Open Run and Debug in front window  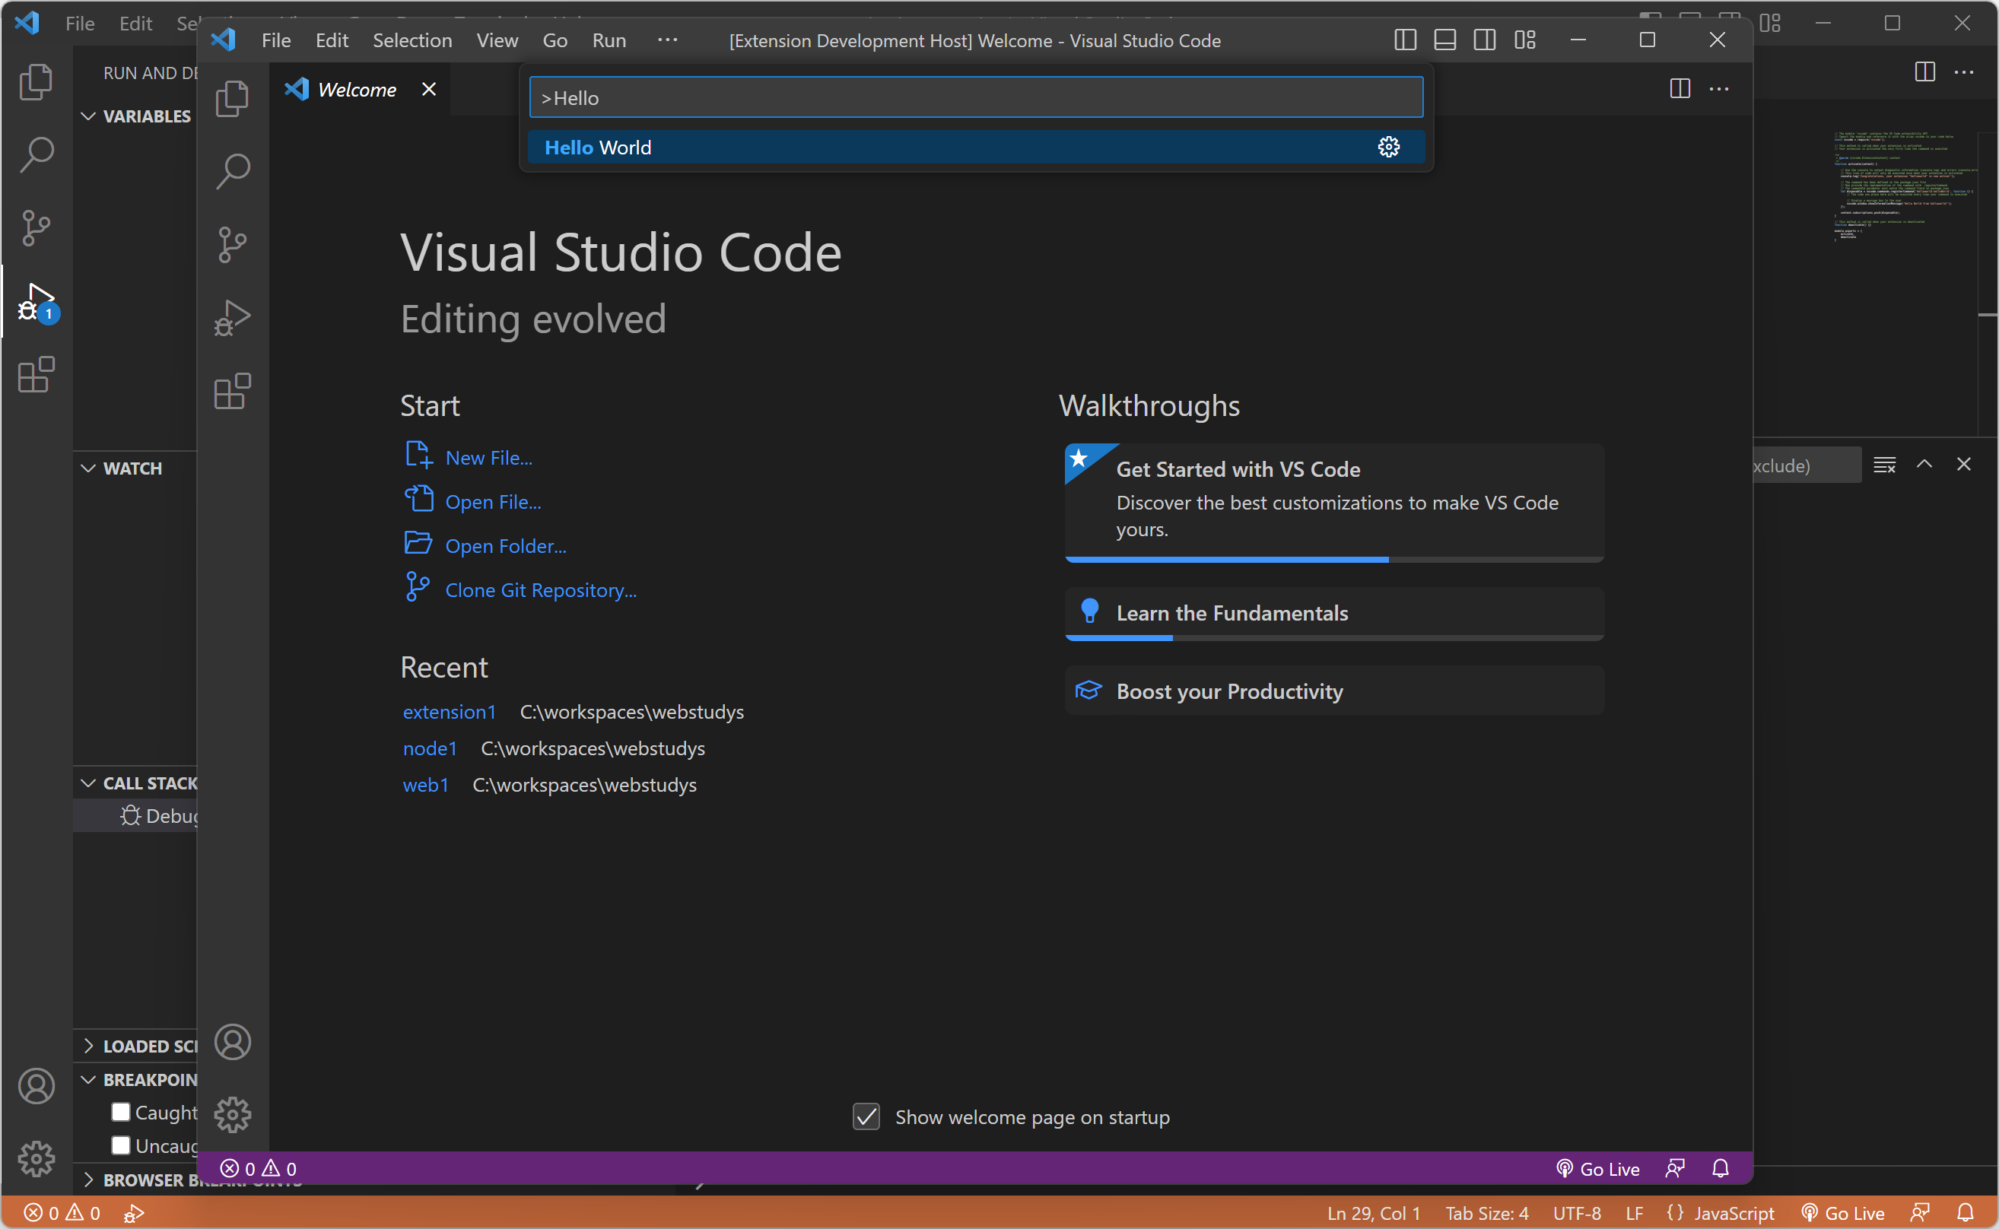(233, 318)
